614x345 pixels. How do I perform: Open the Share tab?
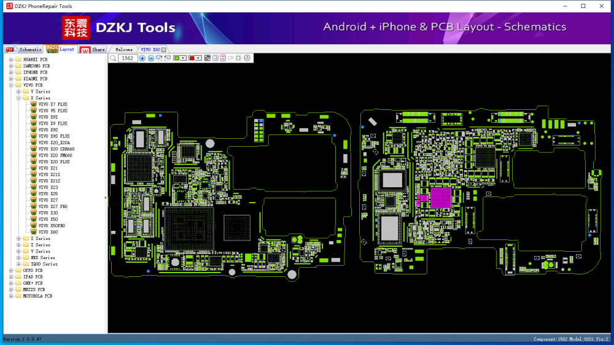click(93, 49)
